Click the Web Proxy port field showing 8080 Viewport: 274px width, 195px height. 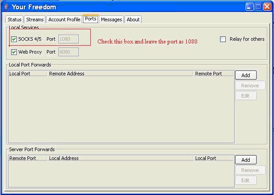point(69,52)
